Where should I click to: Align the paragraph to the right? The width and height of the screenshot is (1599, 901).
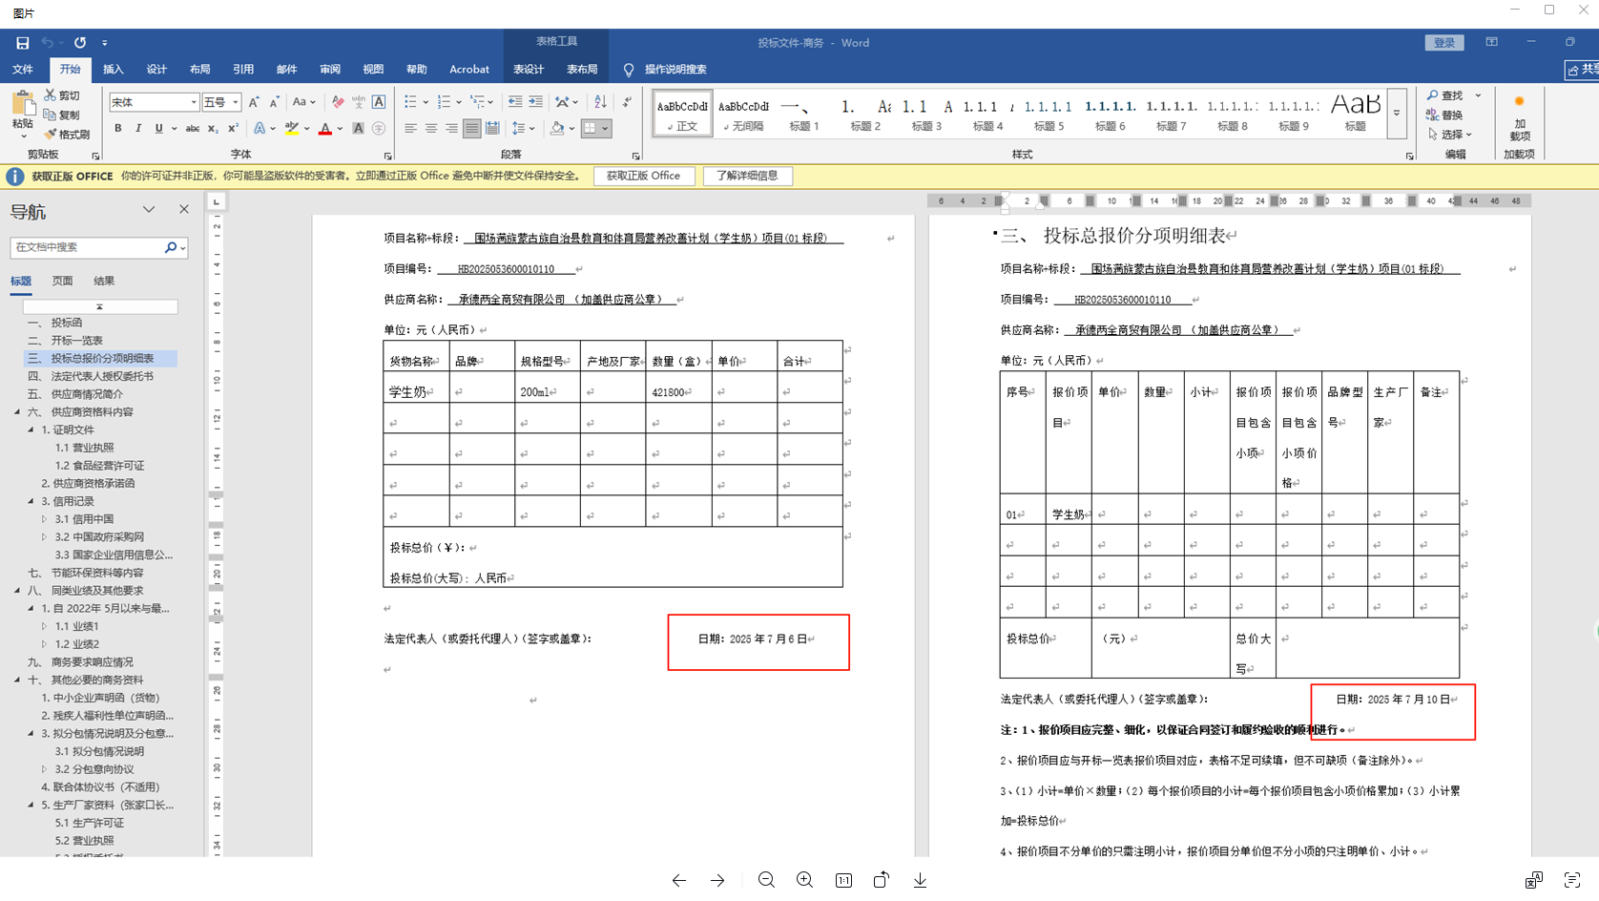tap(451, 128)
